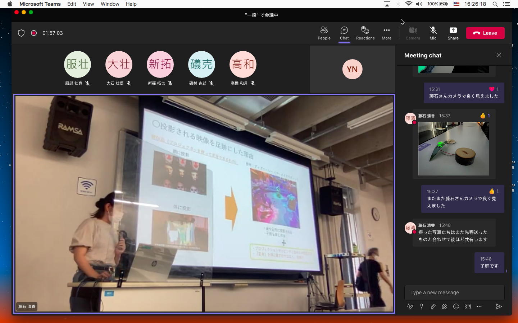Click the Share screen icon
The width and height of the screenshot is (518, 323).
[453, 33]
